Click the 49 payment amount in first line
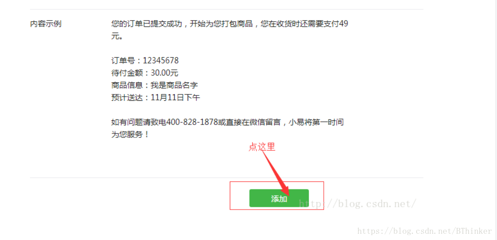Viewport: 497px width, 240px height. [343, 24]
